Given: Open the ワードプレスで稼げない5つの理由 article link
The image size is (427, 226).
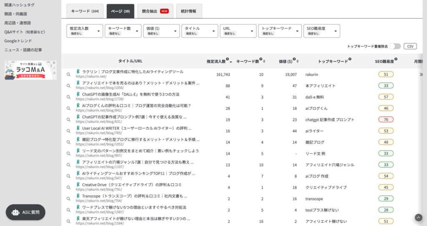Looking at the screenshot, I should coord(134,207).
